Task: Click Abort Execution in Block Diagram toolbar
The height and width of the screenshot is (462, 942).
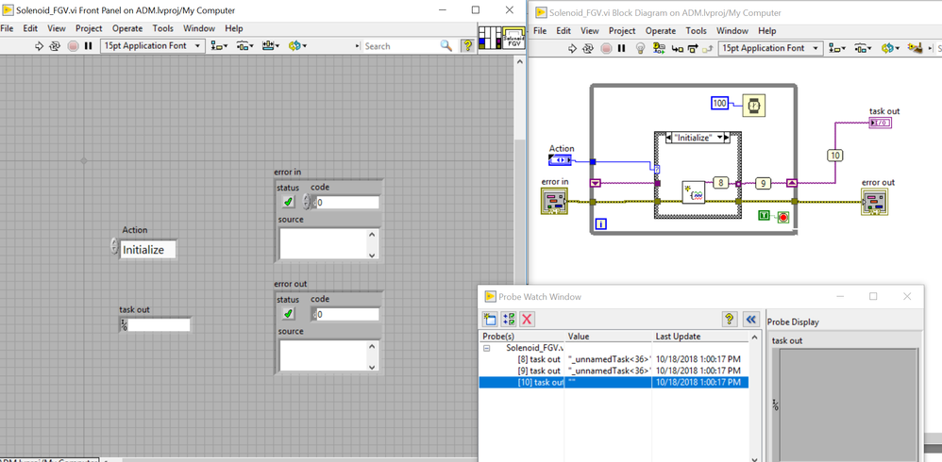Action: (606, 48)
